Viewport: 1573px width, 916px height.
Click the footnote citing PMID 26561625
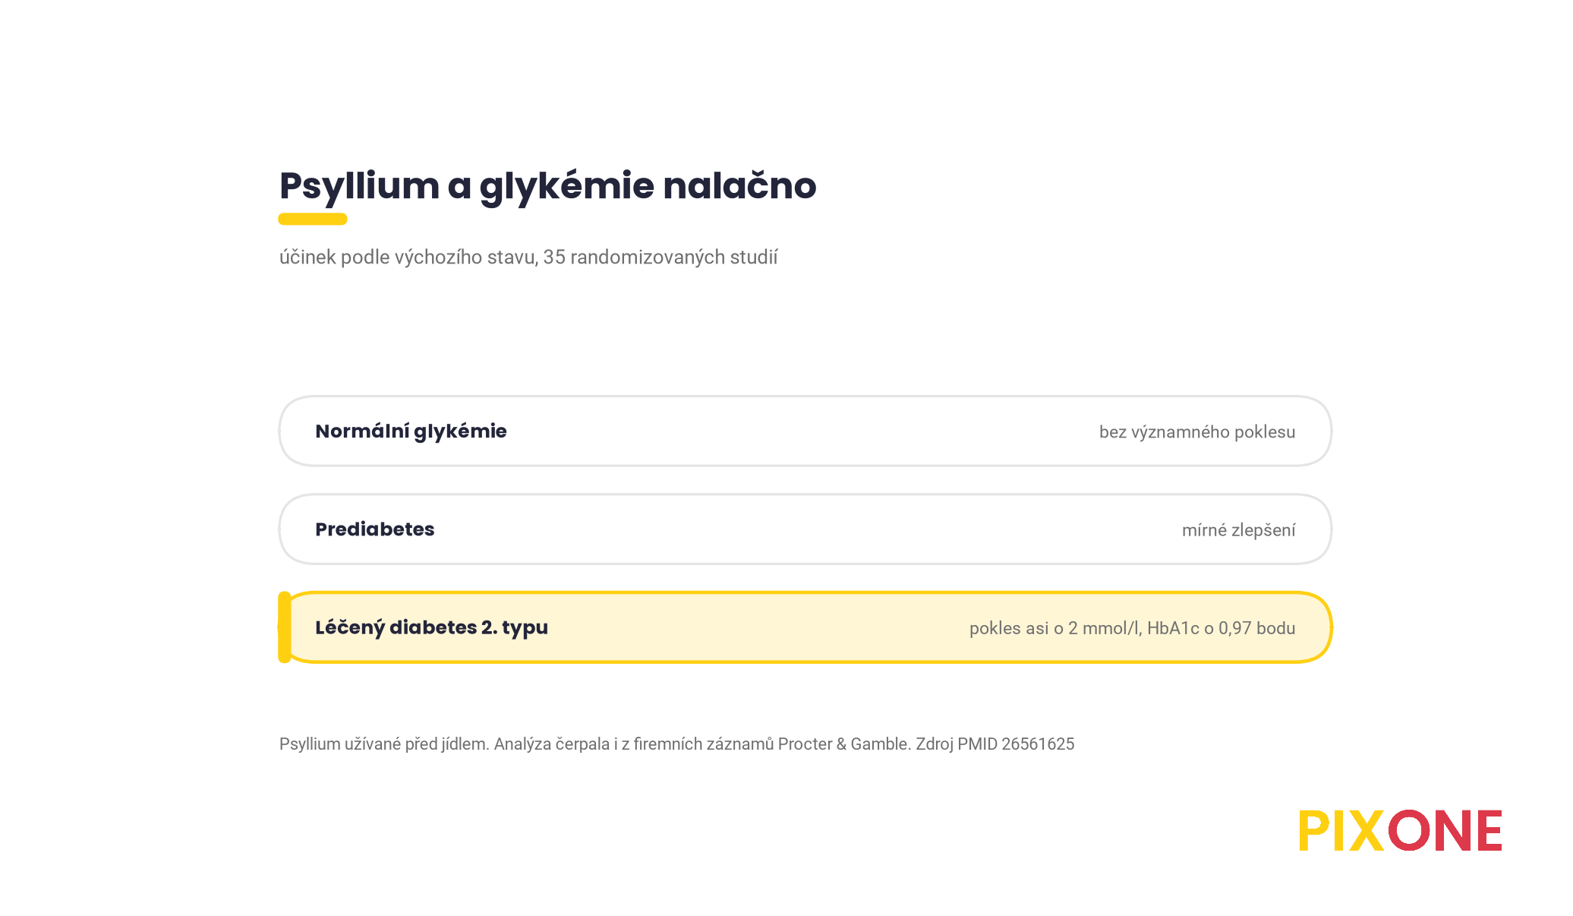point(676,744)
